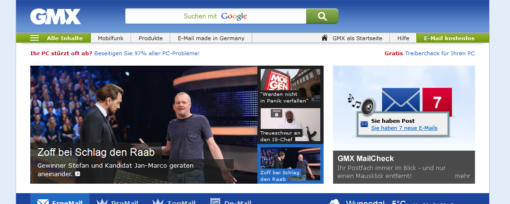
Task: Focus the Suchen mit Google search field
Action: click(216, 16)
